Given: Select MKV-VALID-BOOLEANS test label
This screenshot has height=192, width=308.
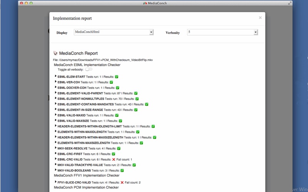Looking at the screenshot, I should pyautogui.click(x=74, y=170).
